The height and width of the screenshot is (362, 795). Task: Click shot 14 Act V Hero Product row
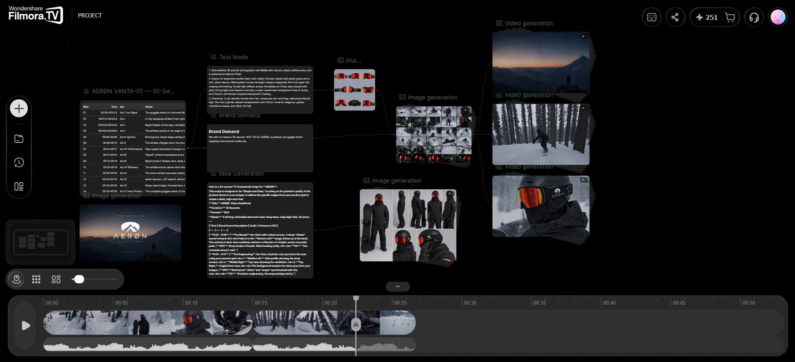click(133, 191)
